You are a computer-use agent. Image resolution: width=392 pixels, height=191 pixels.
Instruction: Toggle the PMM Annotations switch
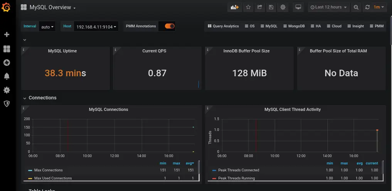(170, 26)
